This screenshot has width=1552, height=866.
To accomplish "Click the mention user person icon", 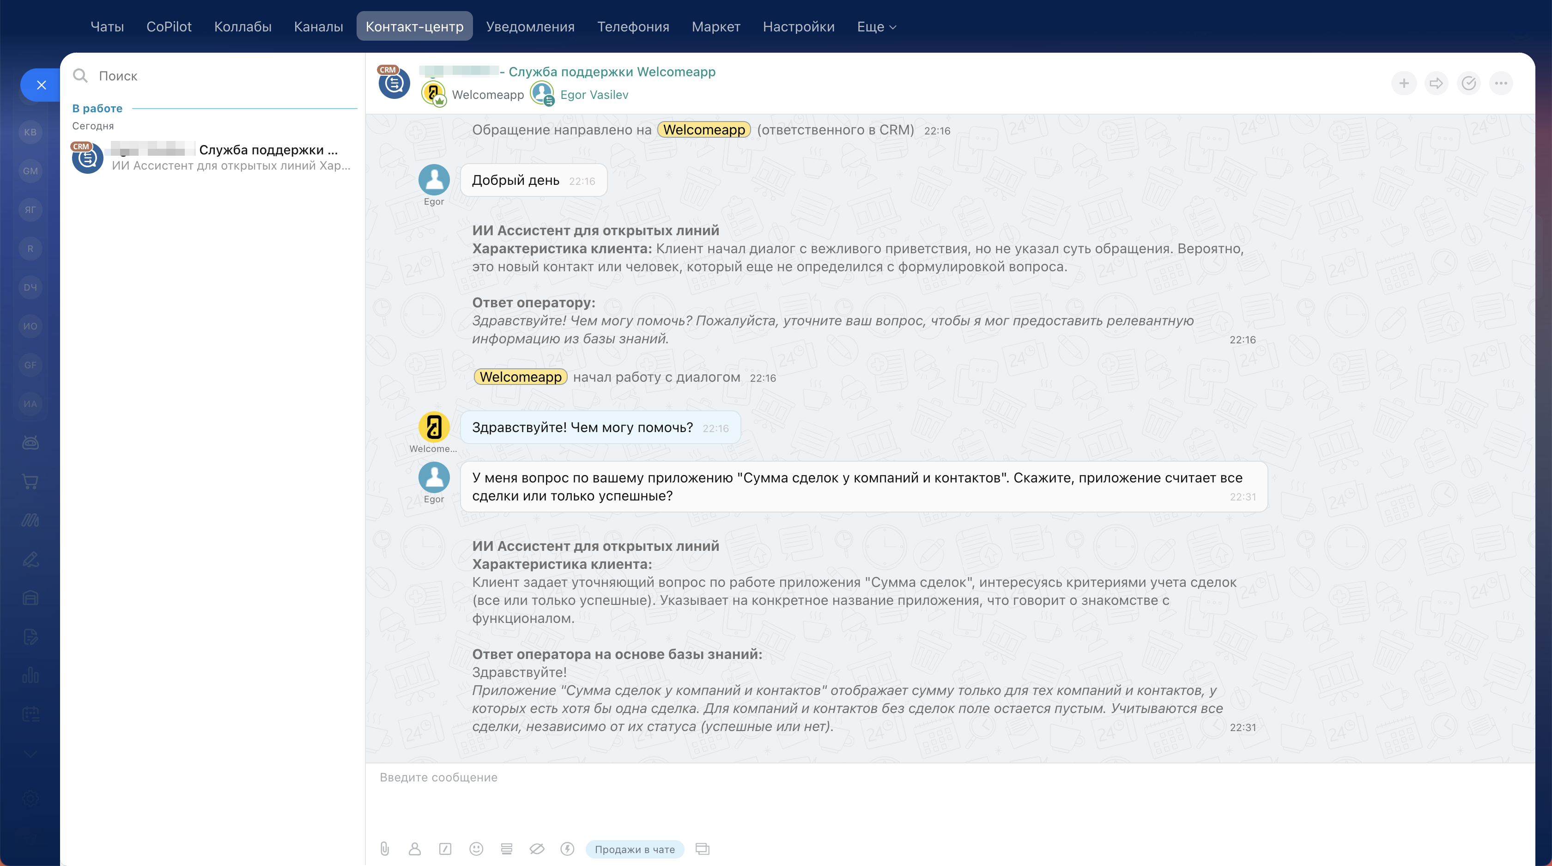I will click(x=414, y=849).
